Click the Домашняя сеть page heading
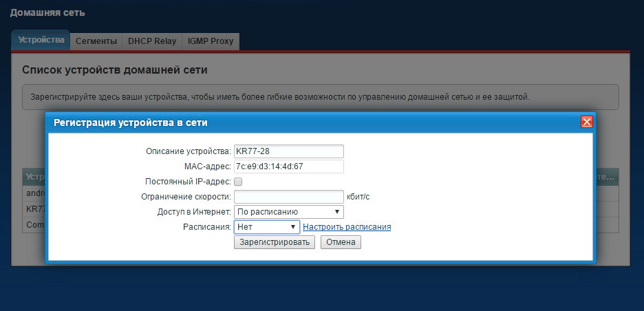 pyautogui.click(x=47, y=12)
